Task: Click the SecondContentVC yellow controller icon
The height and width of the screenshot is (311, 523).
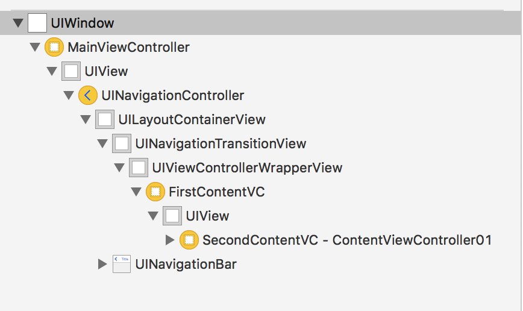Action: point(189,240)
